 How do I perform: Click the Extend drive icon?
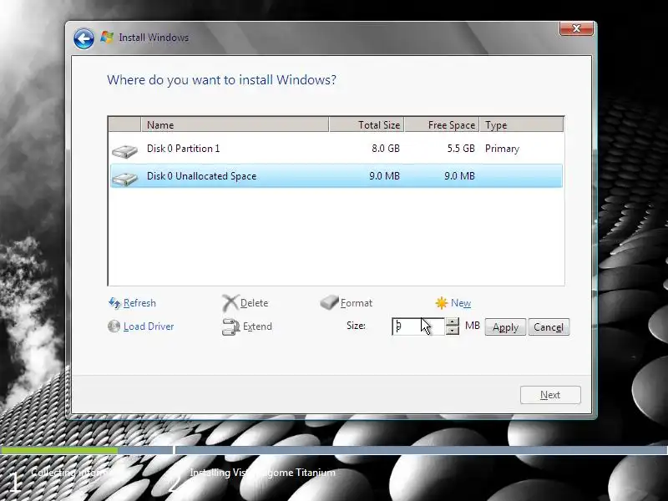231,326
